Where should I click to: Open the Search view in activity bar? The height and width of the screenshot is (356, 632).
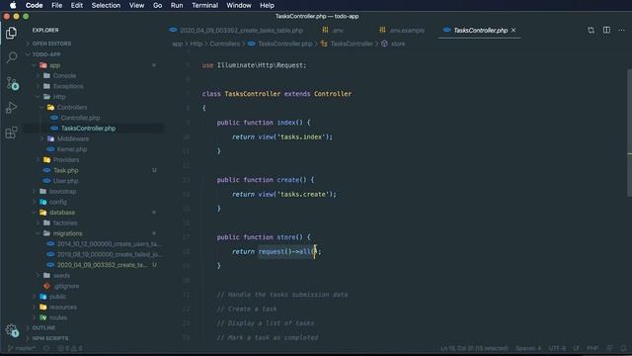point(12,57)
